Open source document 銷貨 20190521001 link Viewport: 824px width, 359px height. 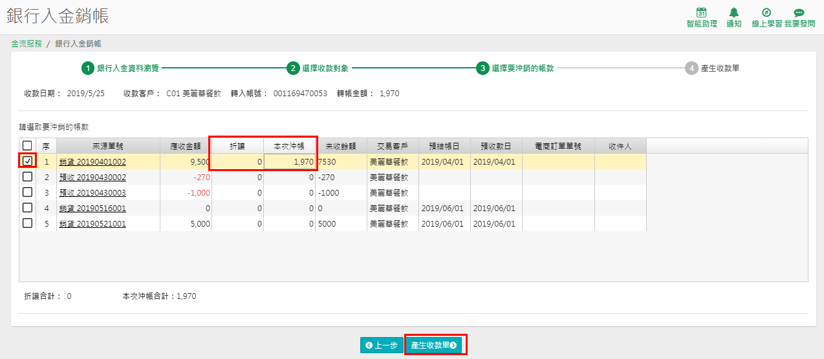92,224
